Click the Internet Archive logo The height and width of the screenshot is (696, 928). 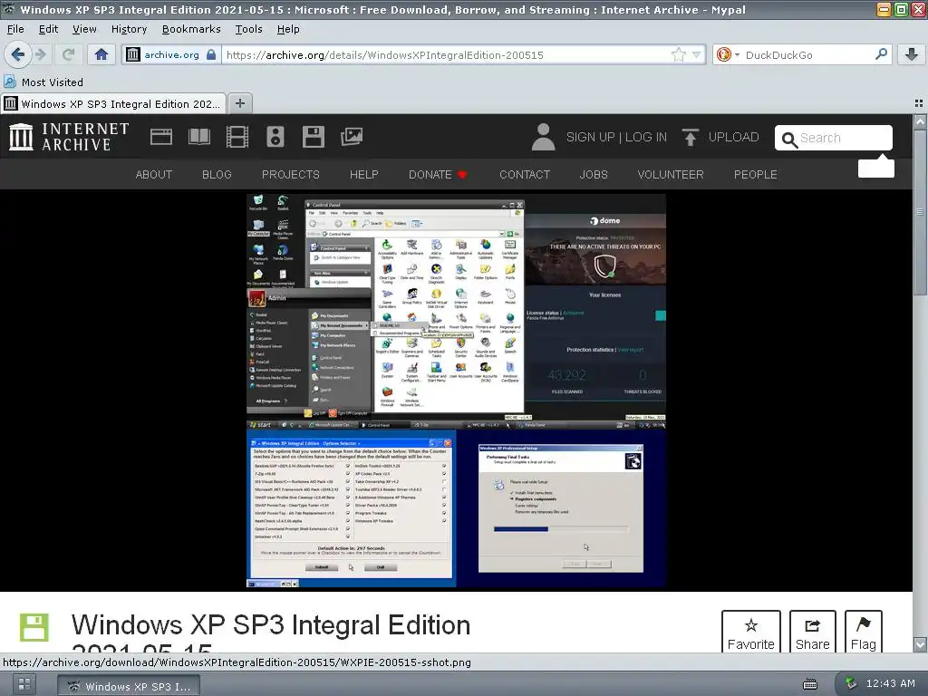point(69,137)
